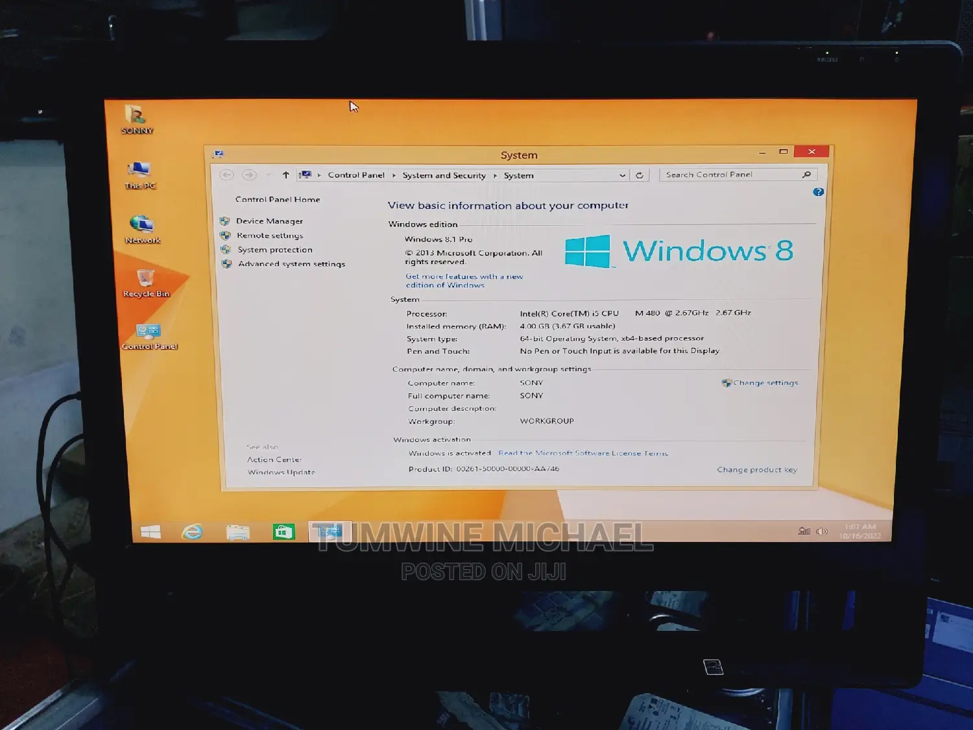Click the 4.00 GB installed memory value
The image size is (973, 730).
coord(568,326)
